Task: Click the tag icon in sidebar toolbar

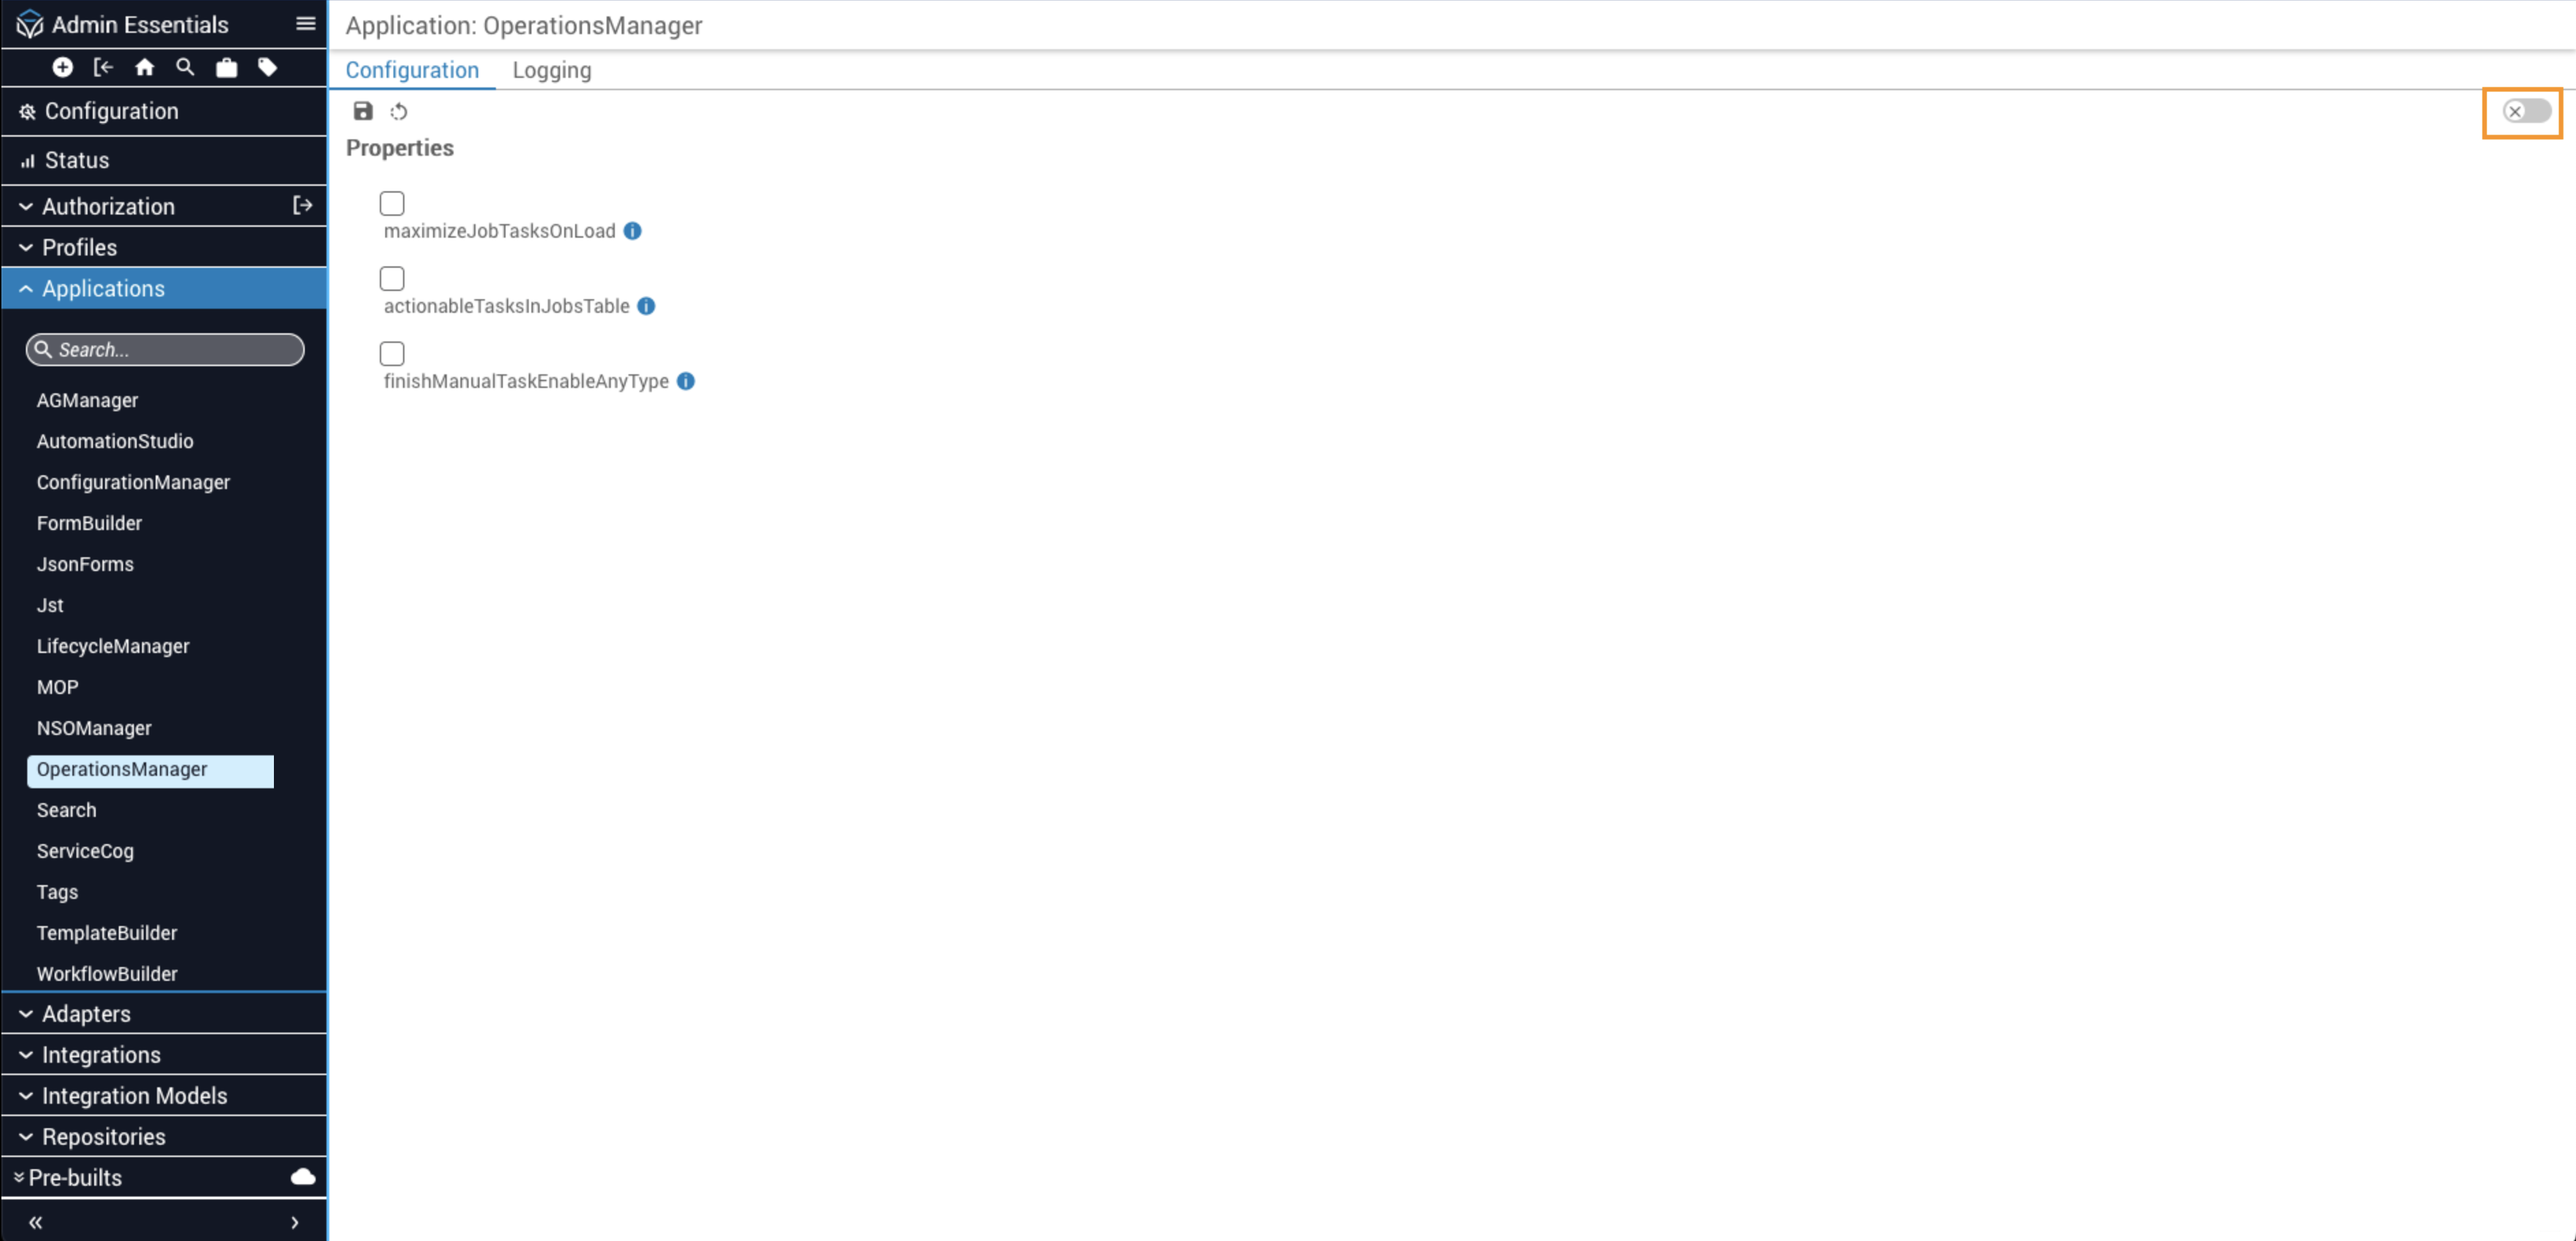Action: [x=267, y=67]
